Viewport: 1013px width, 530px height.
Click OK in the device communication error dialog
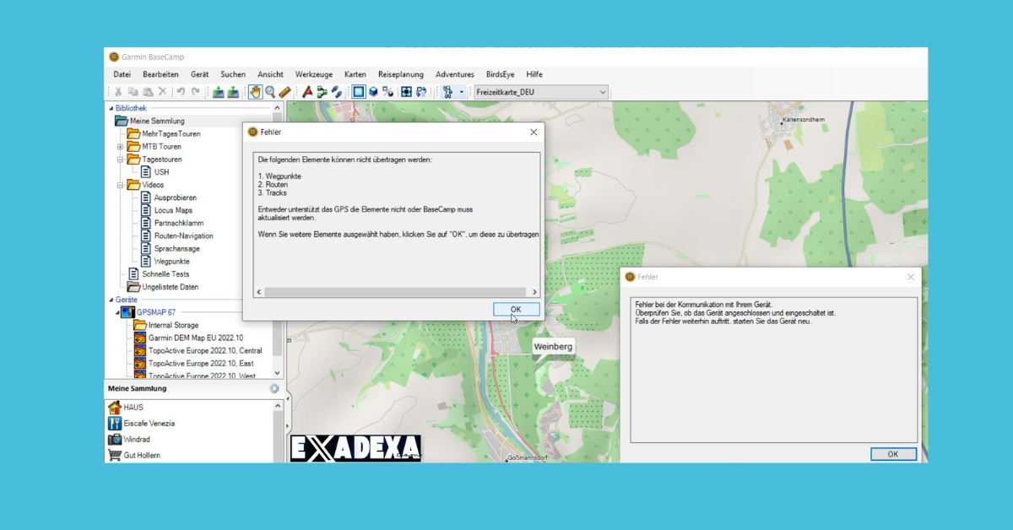coord(892,454)
